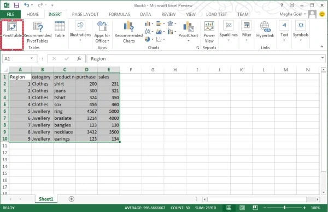Switch to the FORMULAS tab

[119, 14]
